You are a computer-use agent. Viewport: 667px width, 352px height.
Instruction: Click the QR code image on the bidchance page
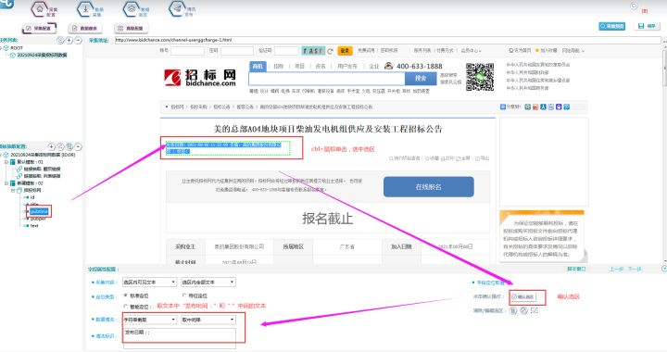pyautogui.click(x=480, y=77)
